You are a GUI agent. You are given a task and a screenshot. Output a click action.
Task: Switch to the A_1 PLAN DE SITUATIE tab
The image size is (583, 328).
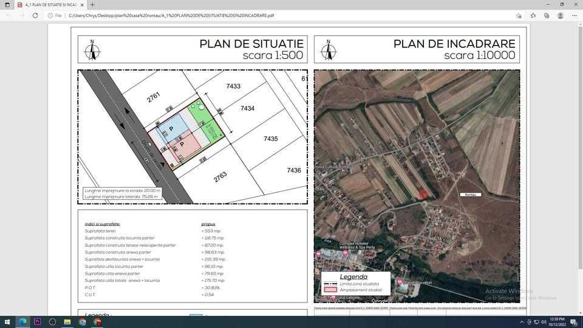click(x=50, y=5)
